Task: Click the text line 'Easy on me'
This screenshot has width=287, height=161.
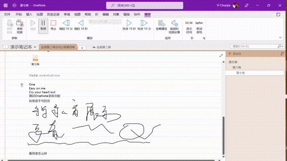Action: 37,89
